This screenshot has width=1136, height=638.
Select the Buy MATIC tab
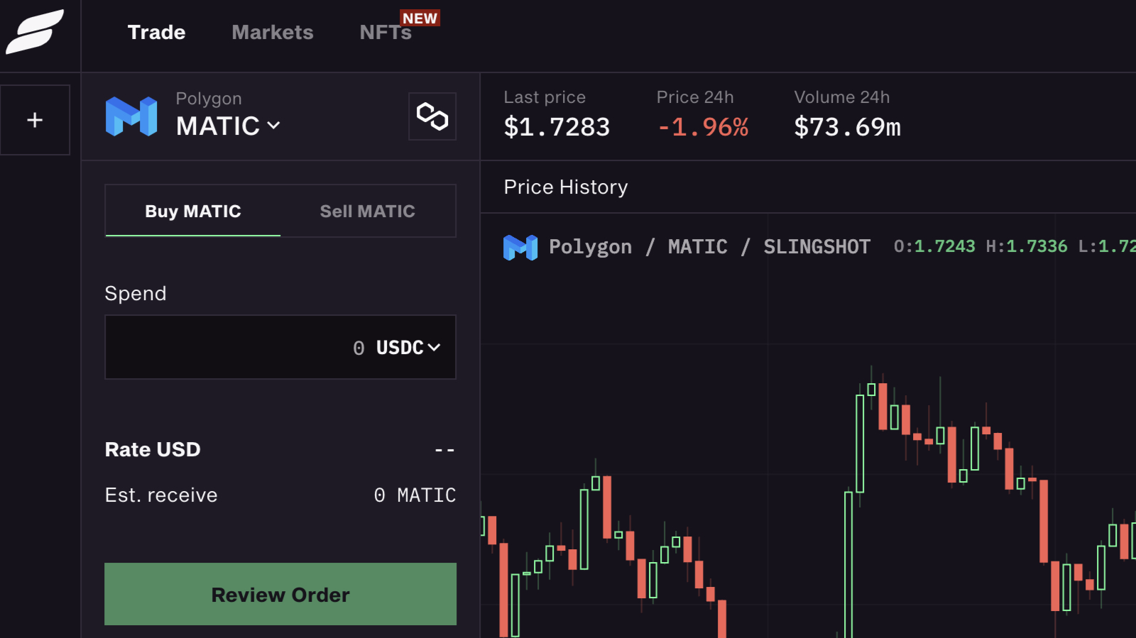193,211
